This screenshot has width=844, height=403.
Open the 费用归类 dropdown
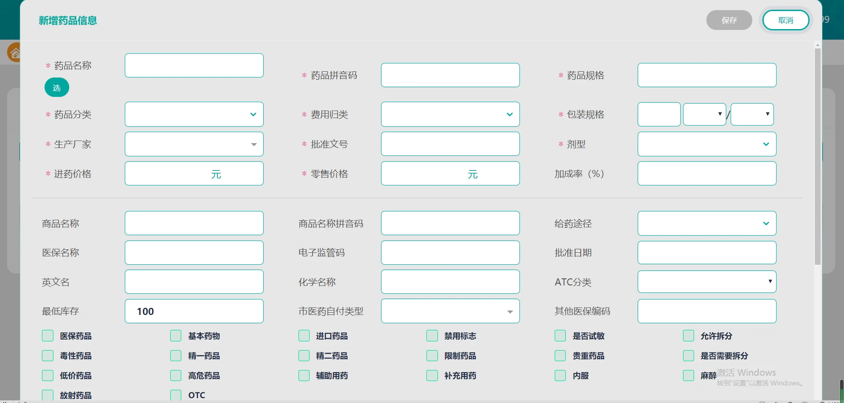click(x=509, y=114)
